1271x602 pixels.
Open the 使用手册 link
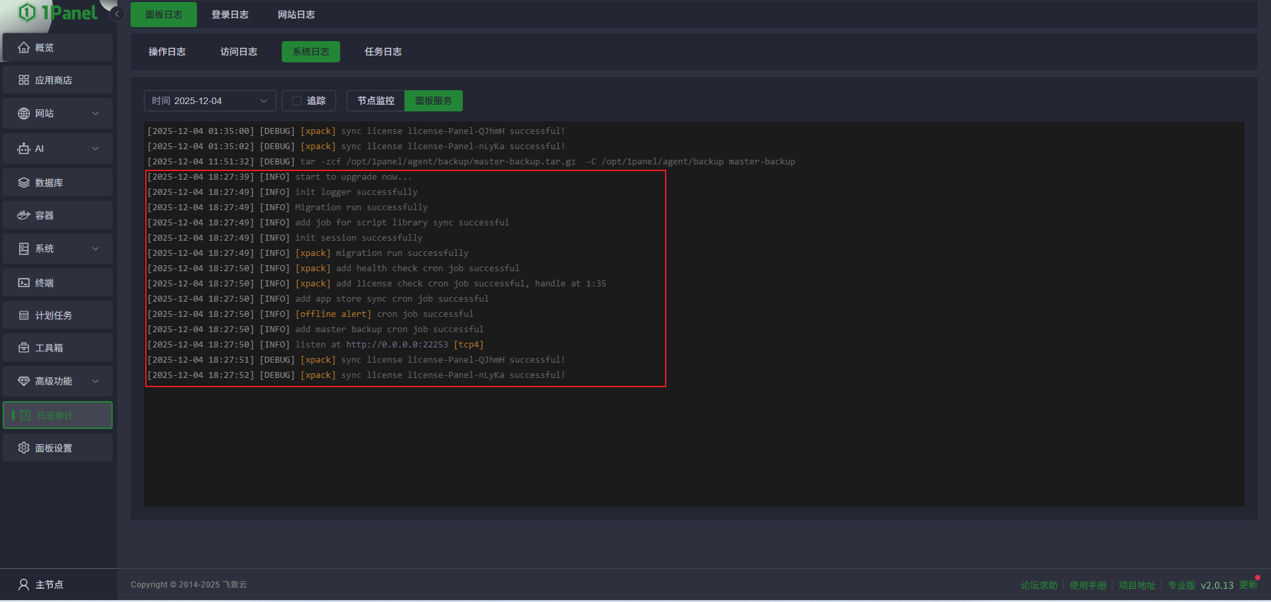[1087, 585]
